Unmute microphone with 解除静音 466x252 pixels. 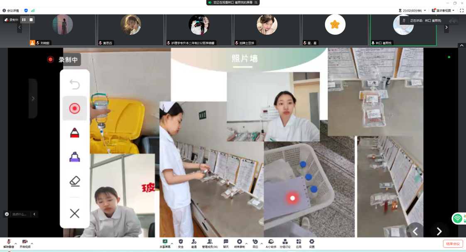(x=9, y=243)
